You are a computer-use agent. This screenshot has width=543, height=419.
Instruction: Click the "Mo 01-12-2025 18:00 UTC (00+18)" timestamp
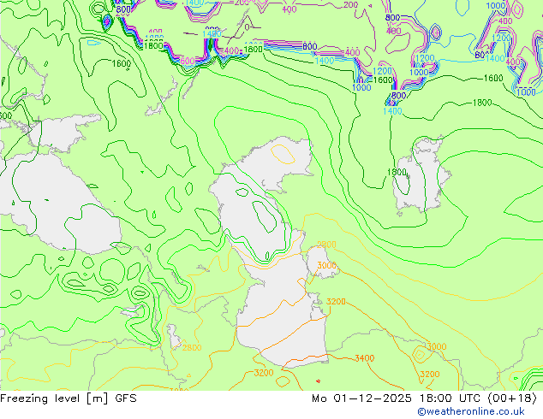(425, 398)
